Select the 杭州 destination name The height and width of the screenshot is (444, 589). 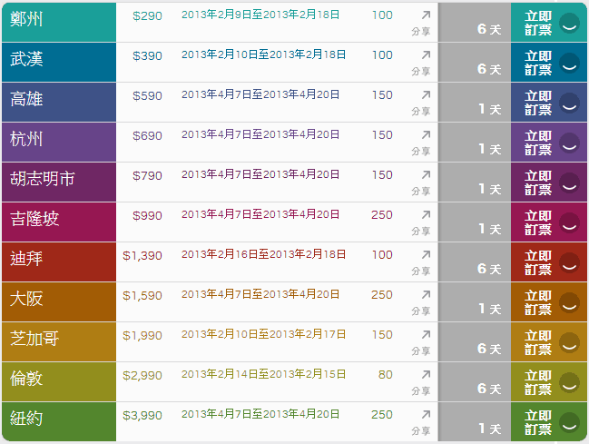click(26, 140)
